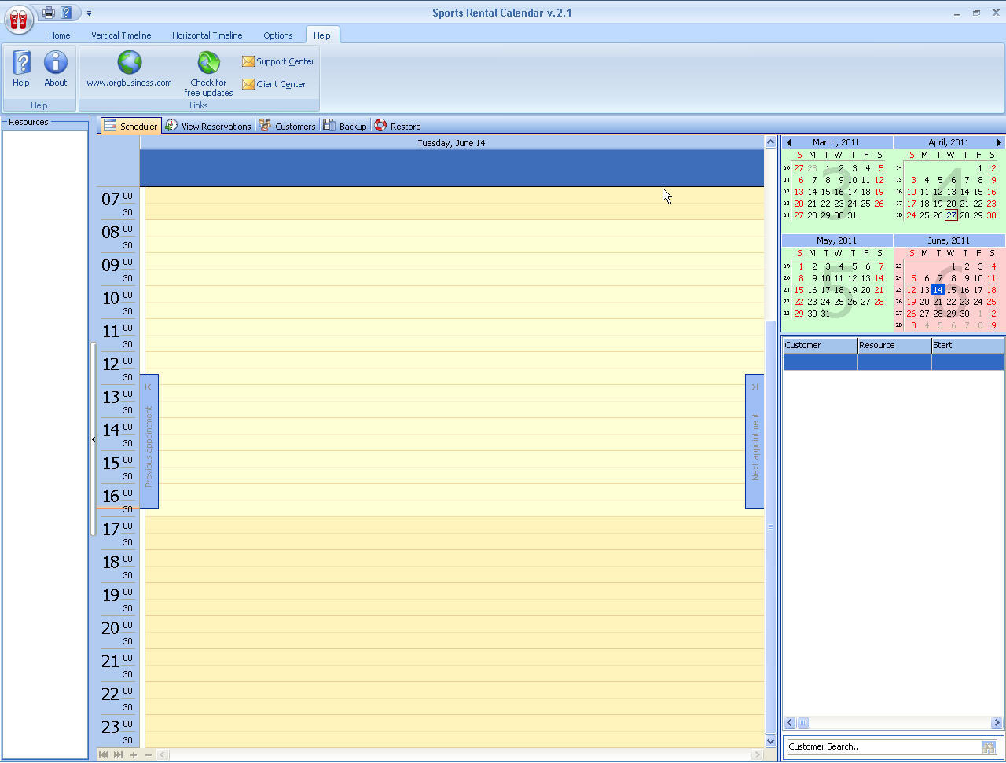Viewport: 1006px width, 763px height.
Task: Click the customer search button beside the search box
Action: 990,746
